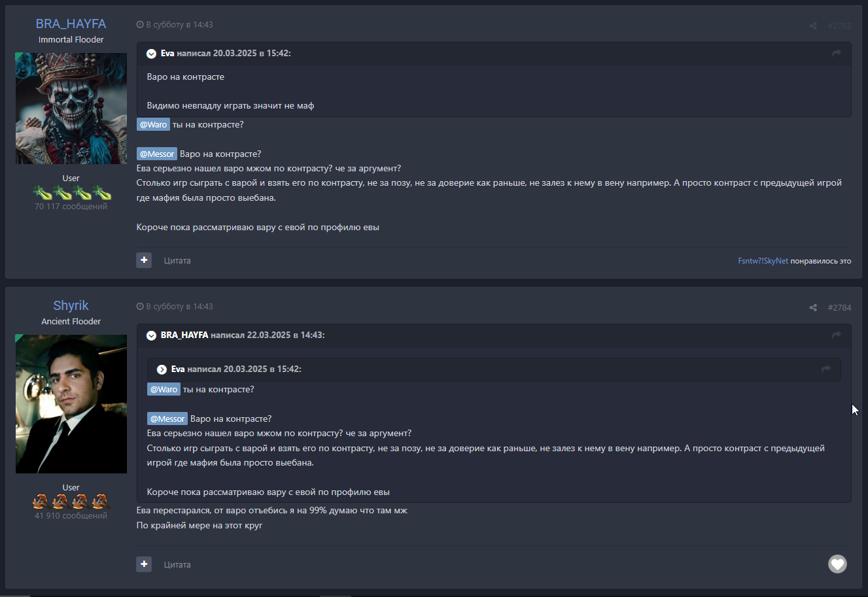Expand nested Eva quote in Shyrik's post

click(162, 369)
